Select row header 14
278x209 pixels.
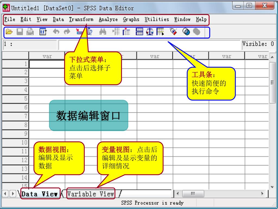point(15,178)
